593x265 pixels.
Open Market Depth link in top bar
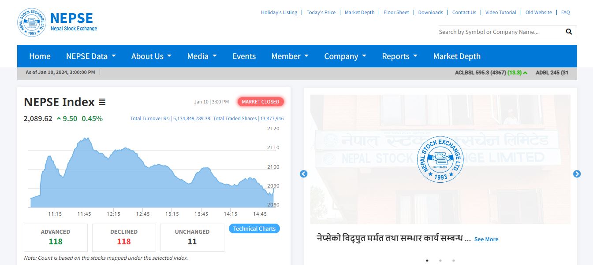[x=359, y=12]
